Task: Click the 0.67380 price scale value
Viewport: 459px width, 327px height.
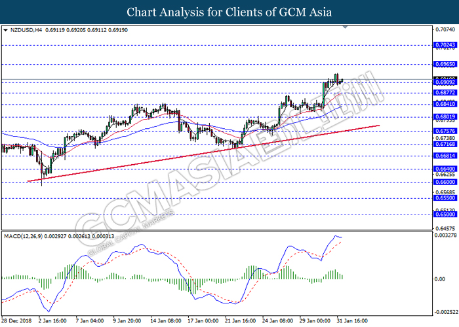Action: (445, 138)
